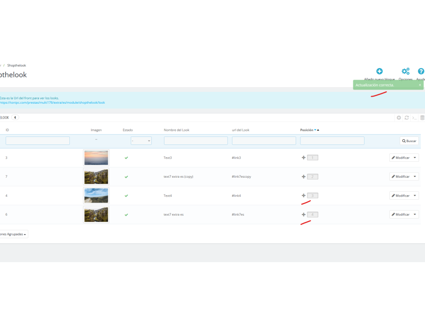Open the shopthelook front URL link
Image resolution: width=425 pixels, height=325 pixels.
[52, 103]
